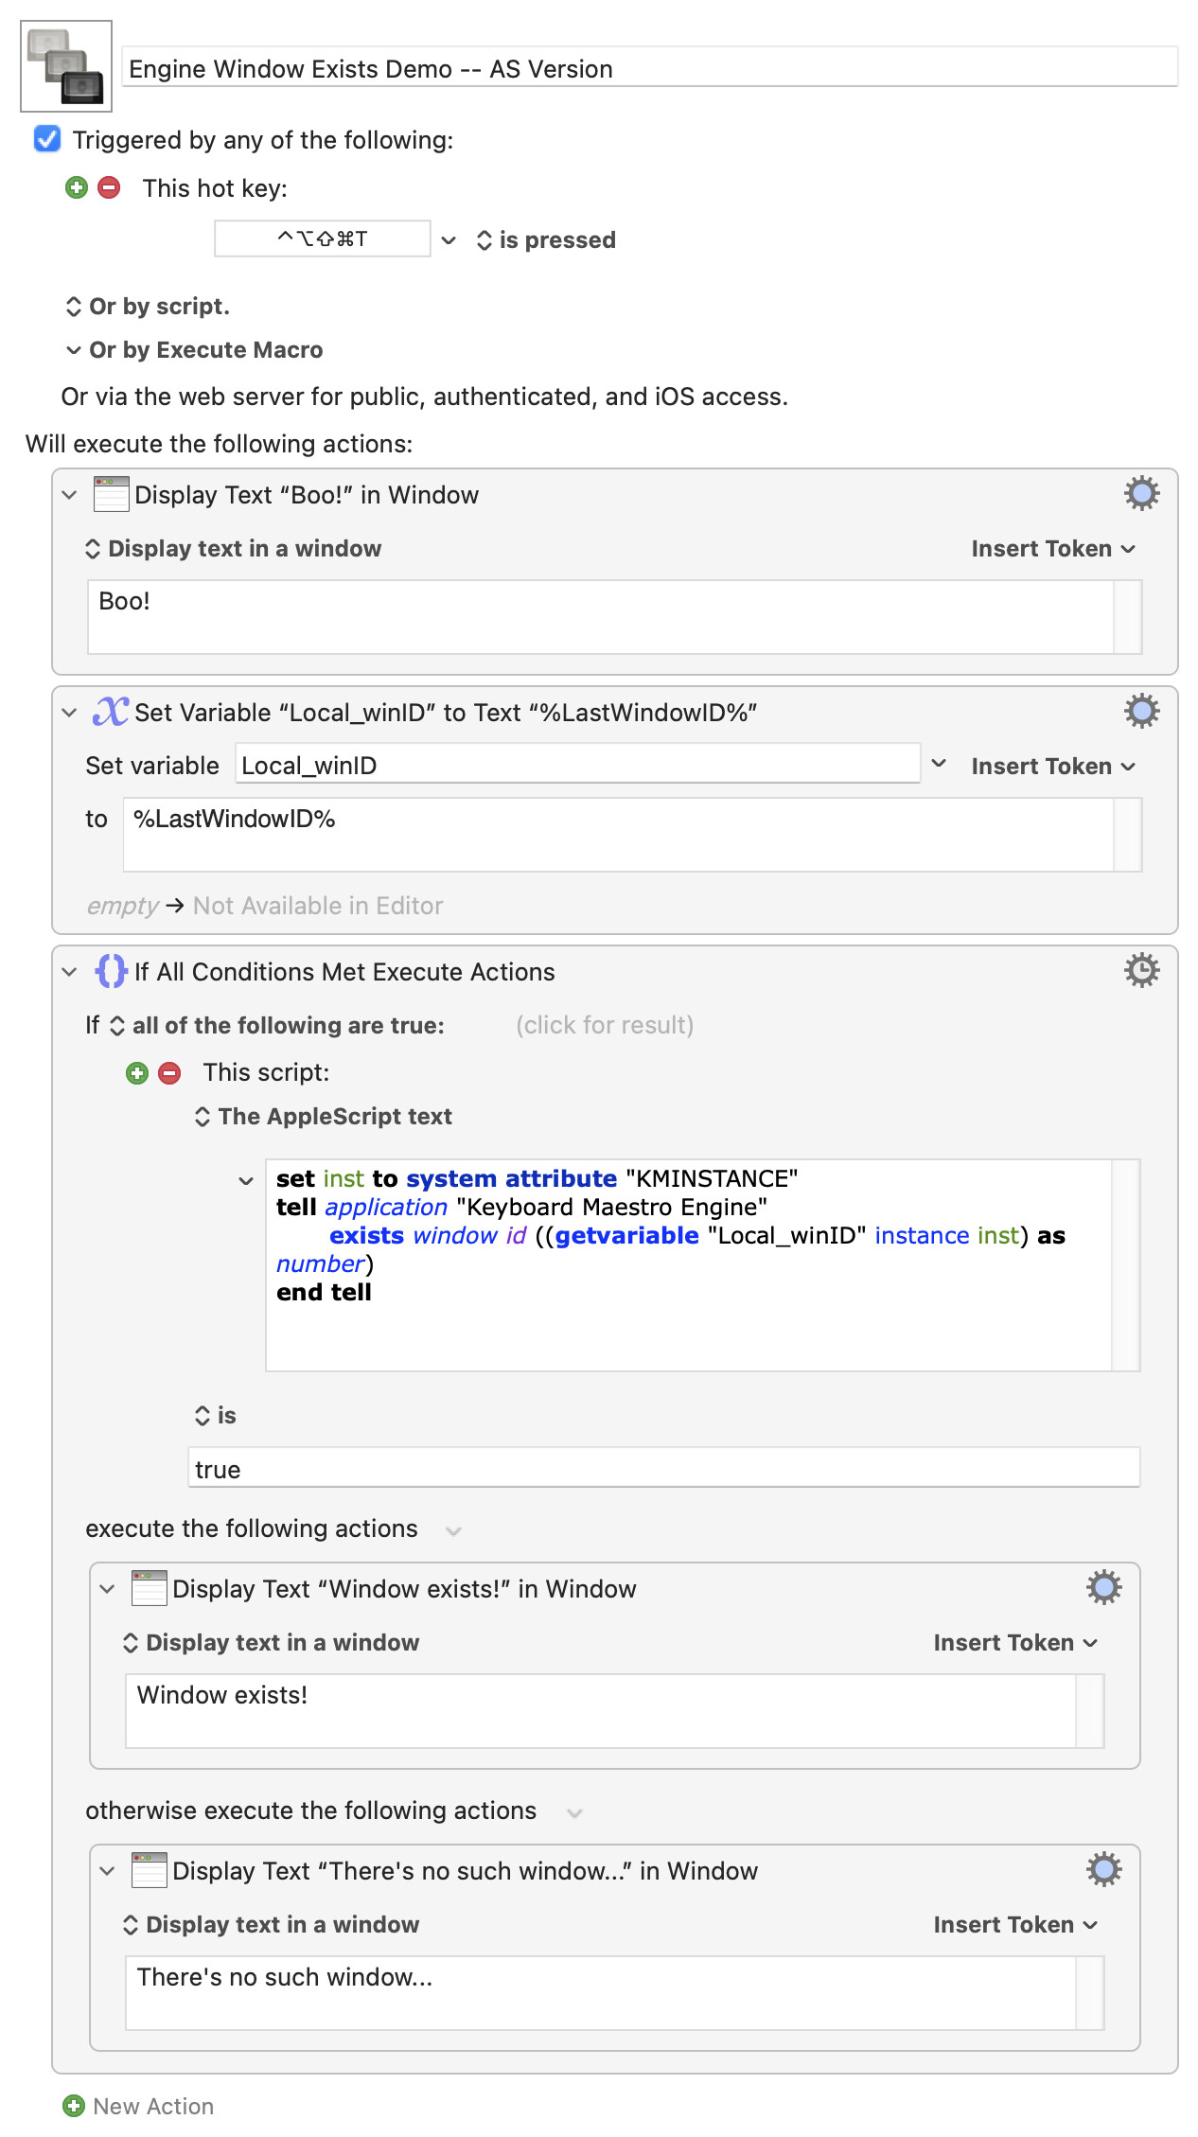1198x2137 pixels.
Task: Open gear menu for Display Text "Boo!" action
Action: [1141, 493]
